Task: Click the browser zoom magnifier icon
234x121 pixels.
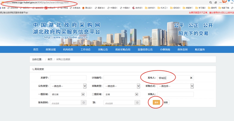Action: 211,3
